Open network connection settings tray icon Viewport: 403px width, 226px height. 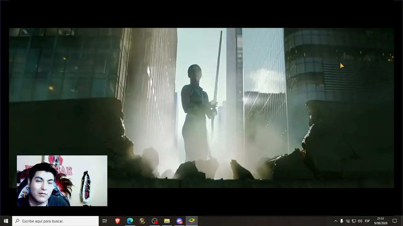[x=354, y=221]
